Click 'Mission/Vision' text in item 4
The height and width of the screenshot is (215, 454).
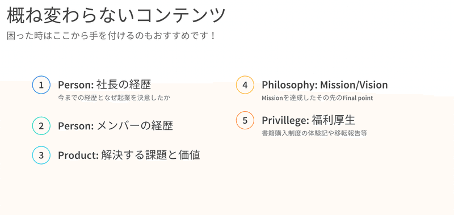(354, 85)
